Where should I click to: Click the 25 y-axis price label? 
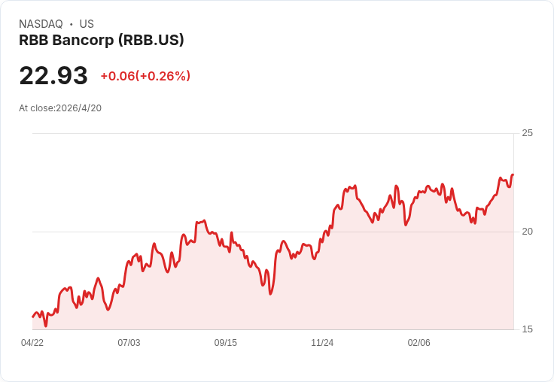click(x=527, y=133)
